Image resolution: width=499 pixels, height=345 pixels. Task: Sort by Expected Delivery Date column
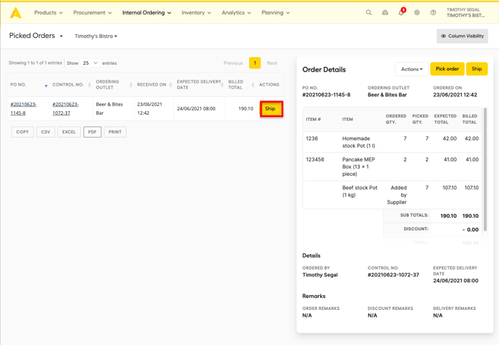pyautogui.click(x=222, y=85)
